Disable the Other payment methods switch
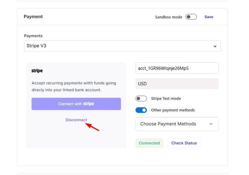This screenshot has height=175, width=249. click(x=141, y=110)
